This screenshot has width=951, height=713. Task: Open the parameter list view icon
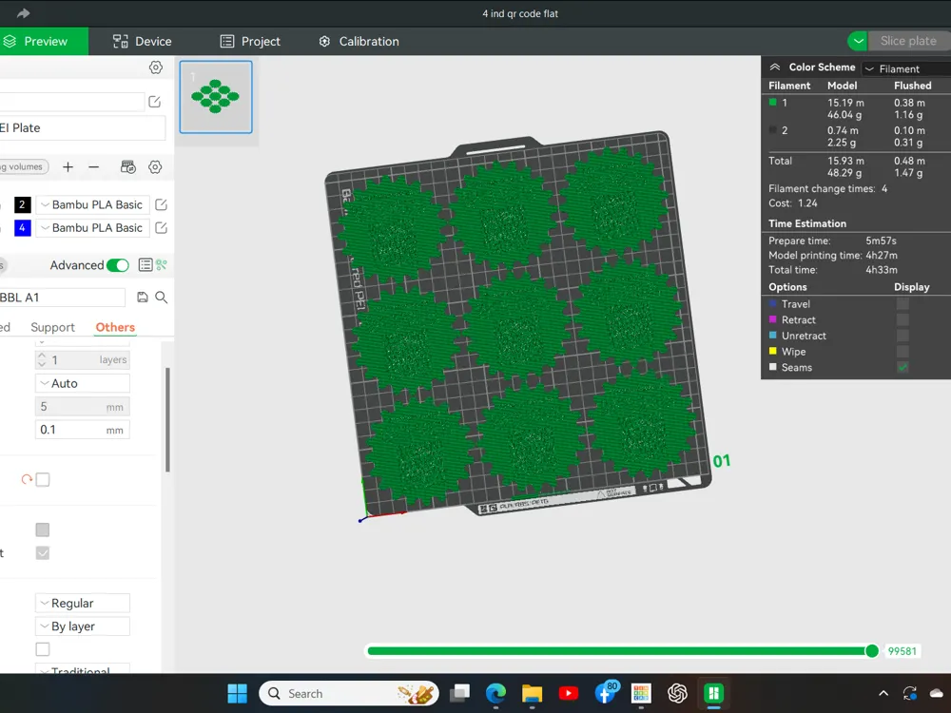click(145, 265)
